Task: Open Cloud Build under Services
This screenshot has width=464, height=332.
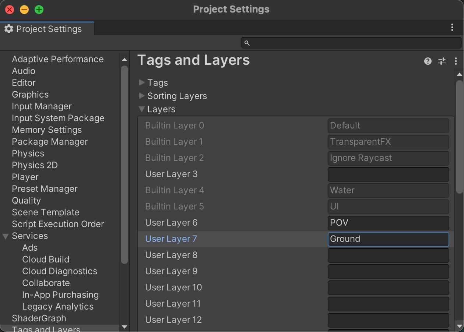Action: (46, 259)
